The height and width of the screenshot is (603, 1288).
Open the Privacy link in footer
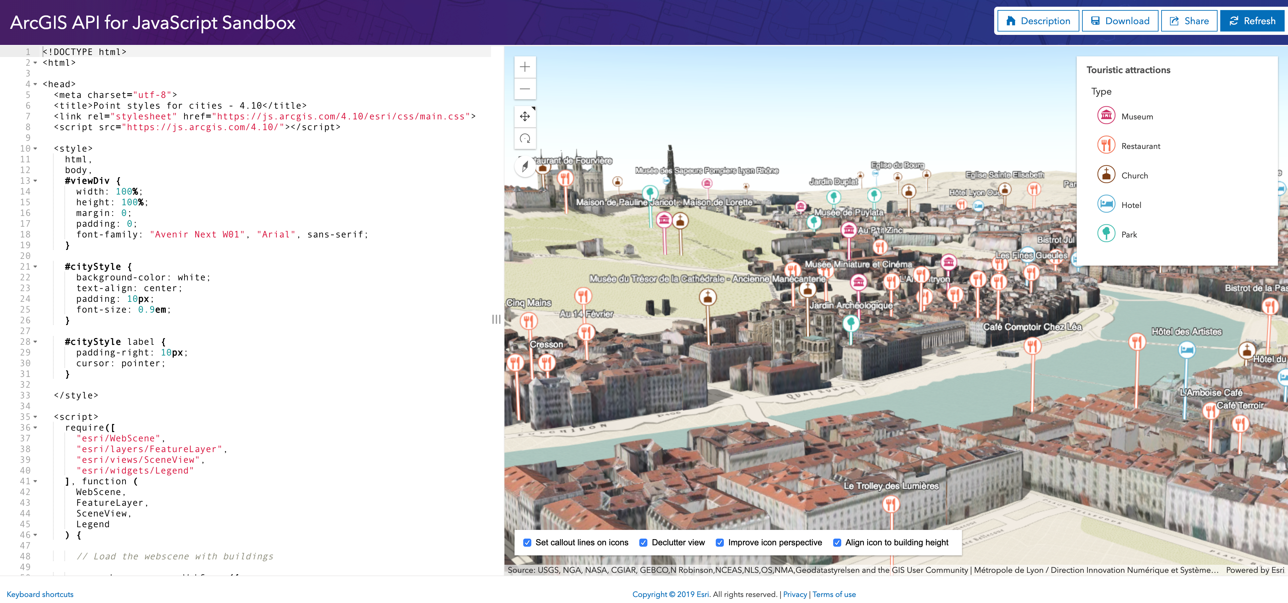click(x=795, y=595)
